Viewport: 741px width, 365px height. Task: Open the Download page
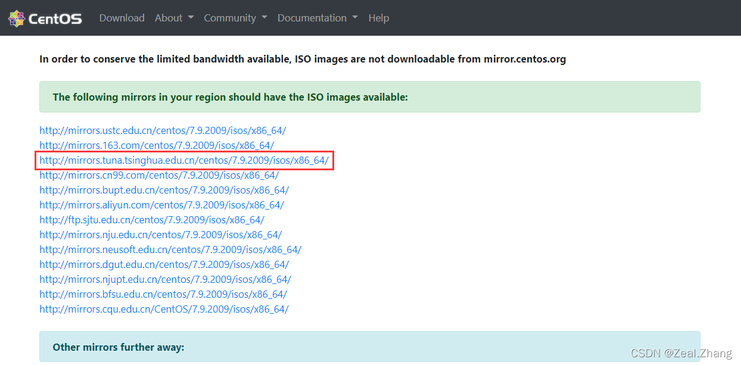tap(122, 18)
